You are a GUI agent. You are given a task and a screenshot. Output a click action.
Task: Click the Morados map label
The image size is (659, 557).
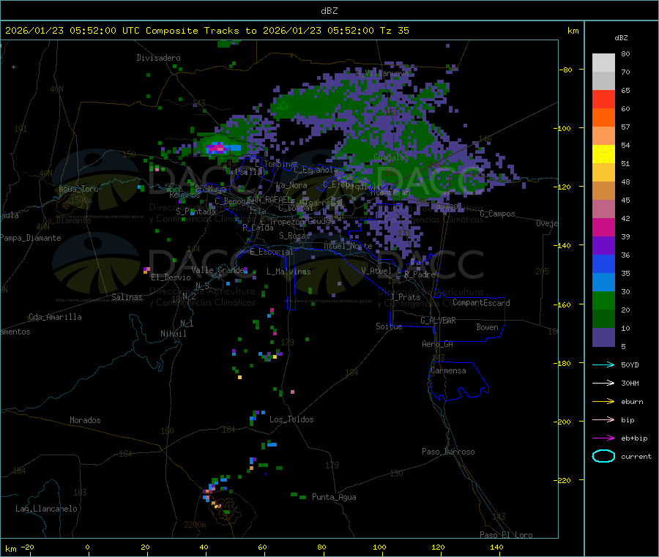(85, 420)
